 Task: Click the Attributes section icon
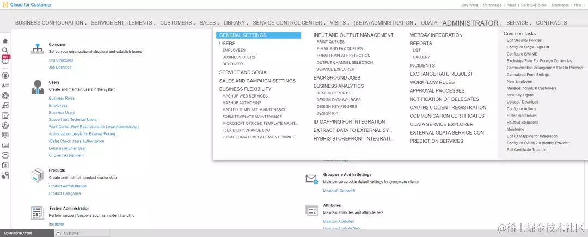click(312, 210)
